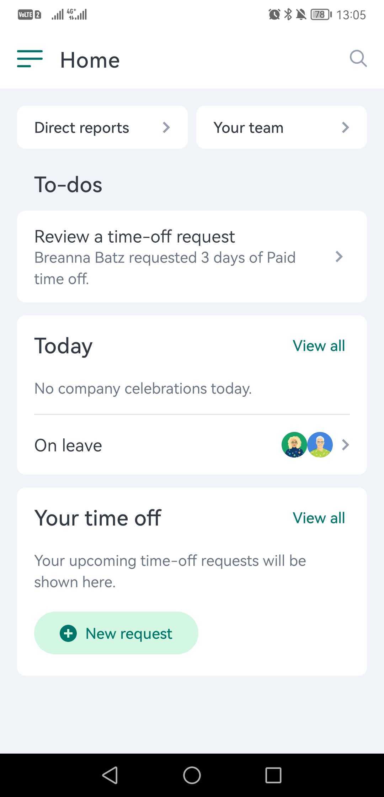Open recent apps with the square button
The image size is (384, 797).
[273, 775]
